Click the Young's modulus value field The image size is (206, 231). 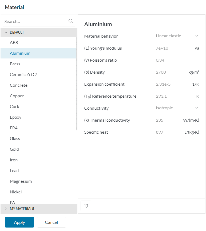[x=172, y=48]
